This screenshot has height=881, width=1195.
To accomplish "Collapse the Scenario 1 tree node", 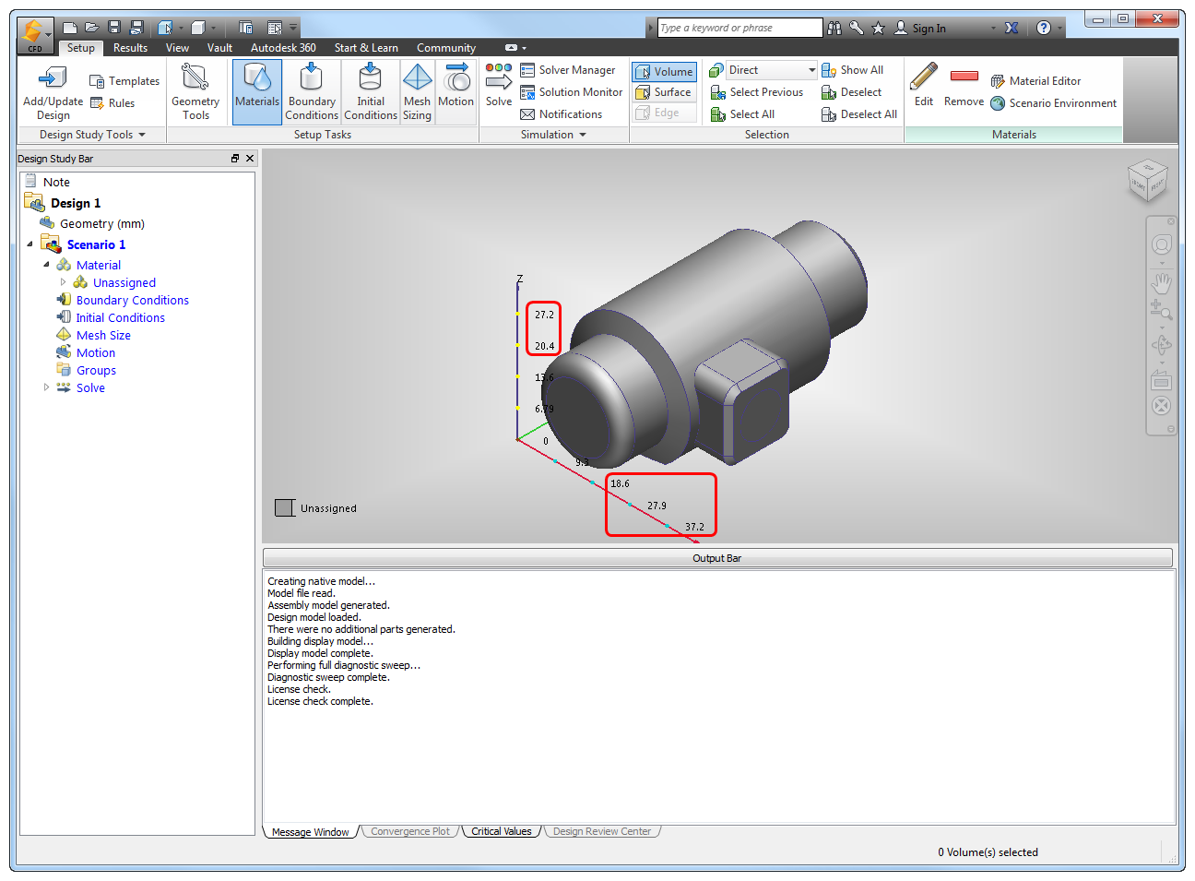I will click(x=30, y=244).
